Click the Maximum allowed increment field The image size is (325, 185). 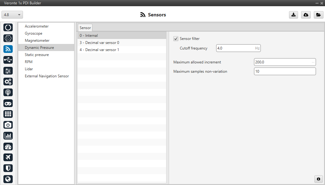[x=285, y=62]
